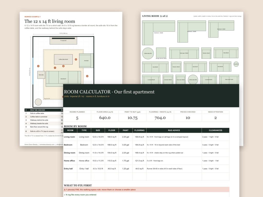Click the Armchair on the floor plan
The image size is (263, 197).
(x=86, y=61)
